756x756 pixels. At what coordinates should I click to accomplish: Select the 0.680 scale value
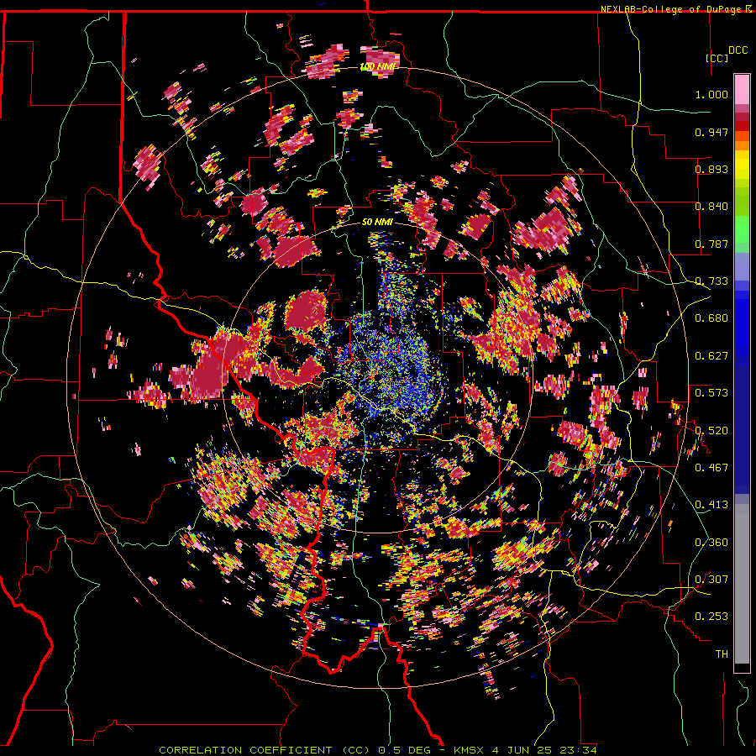711,318
